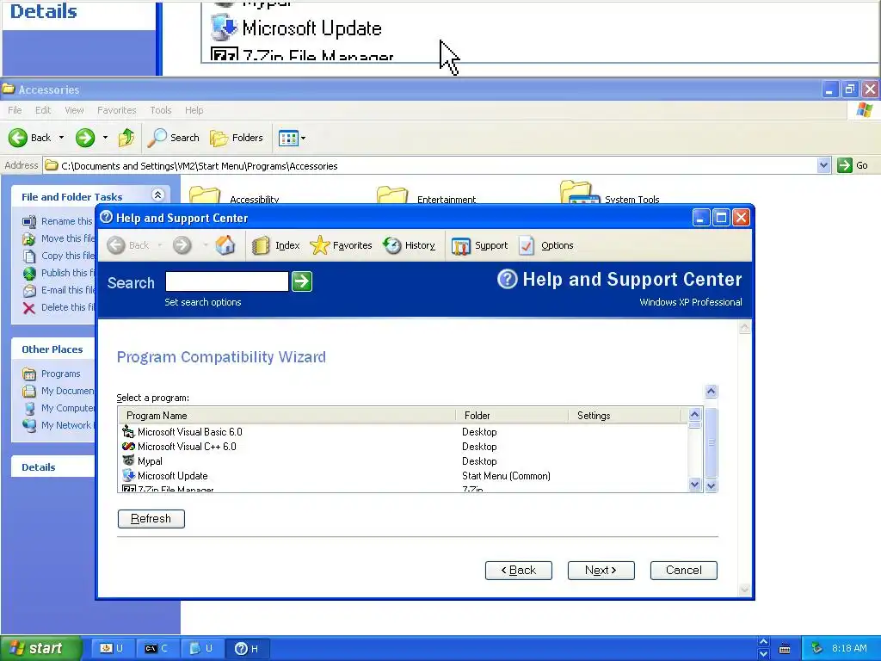Image resolution: width=881 pixels, height=661 pixels.
Task: Open the Back history dropdown arrow in Explorer
Action: tap(61, 138)
